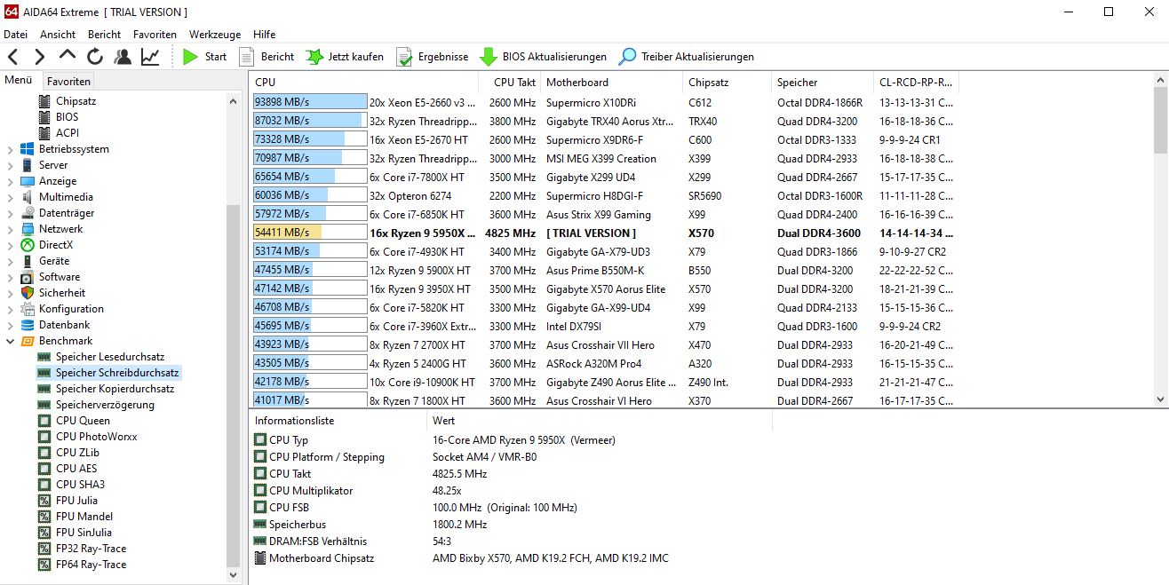Open the graph chart toolbar icon
This screenshot has height=585, width=1169.
(x=150, y=57)
